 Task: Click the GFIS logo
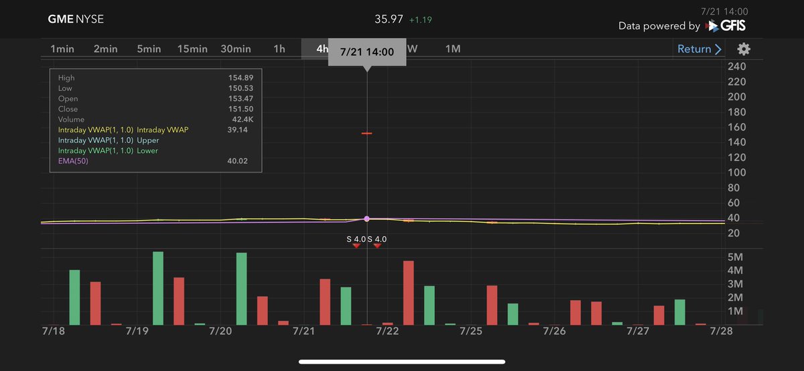pos(725,26)
